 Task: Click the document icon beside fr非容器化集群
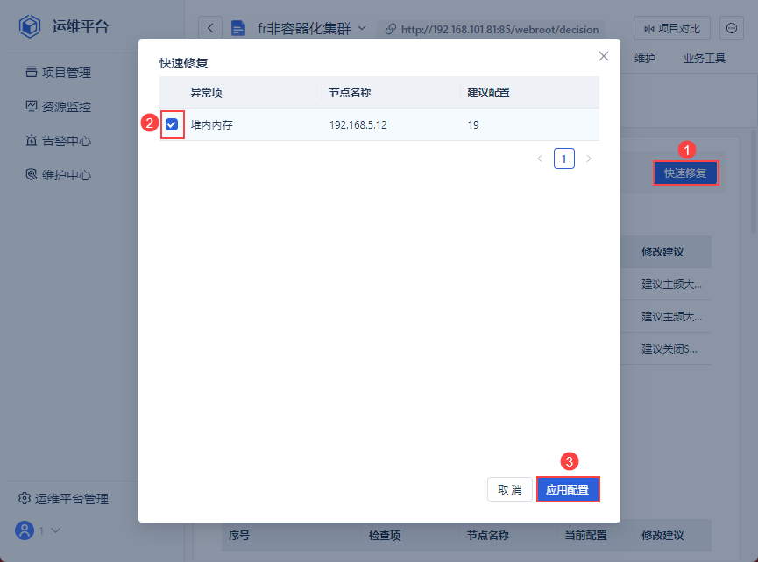tap(237, 29)
